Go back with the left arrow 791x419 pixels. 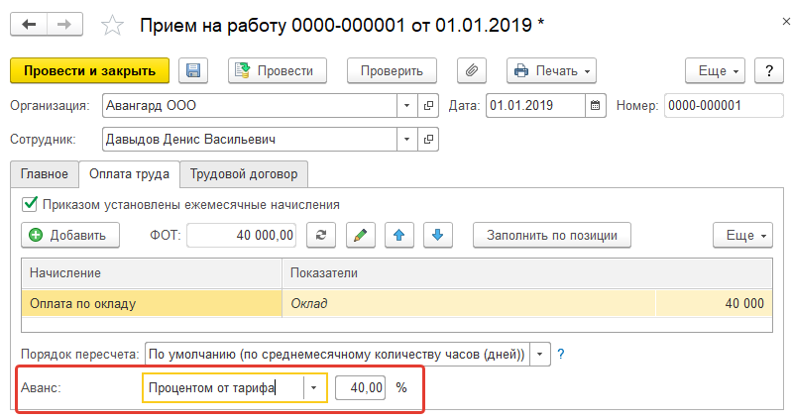click(x=29, y=23)
